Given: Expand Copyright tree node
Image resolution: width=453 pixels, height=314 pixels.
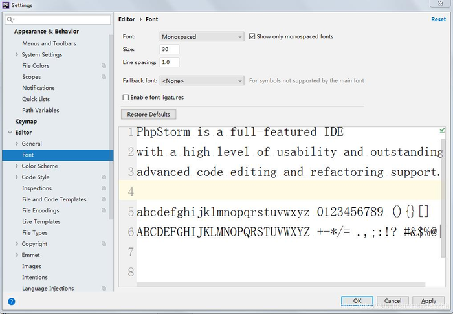Looking at the screenshot, I should [x=16, y=243].
